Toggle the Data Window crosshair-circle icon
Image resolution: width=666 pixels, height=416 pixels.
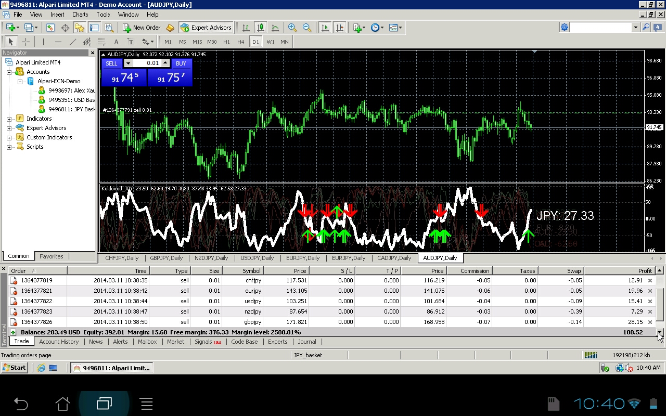65,28
